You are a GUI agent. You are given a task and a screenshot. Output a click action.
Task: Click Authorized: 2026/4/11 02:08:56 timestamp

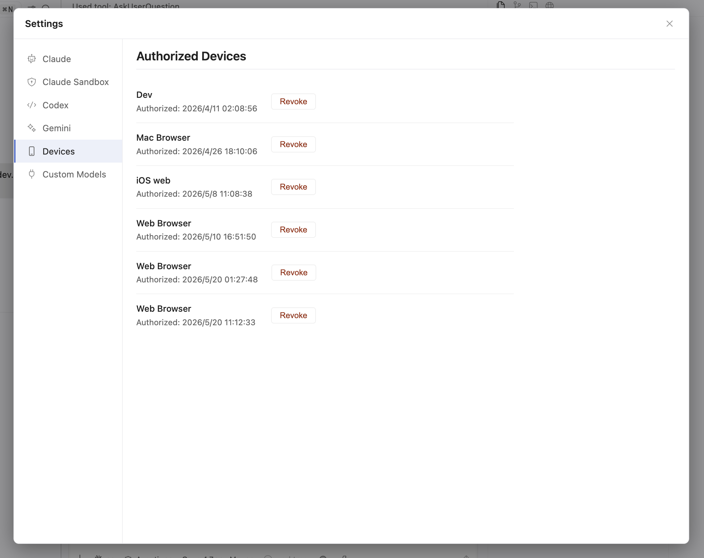[197, 109]
